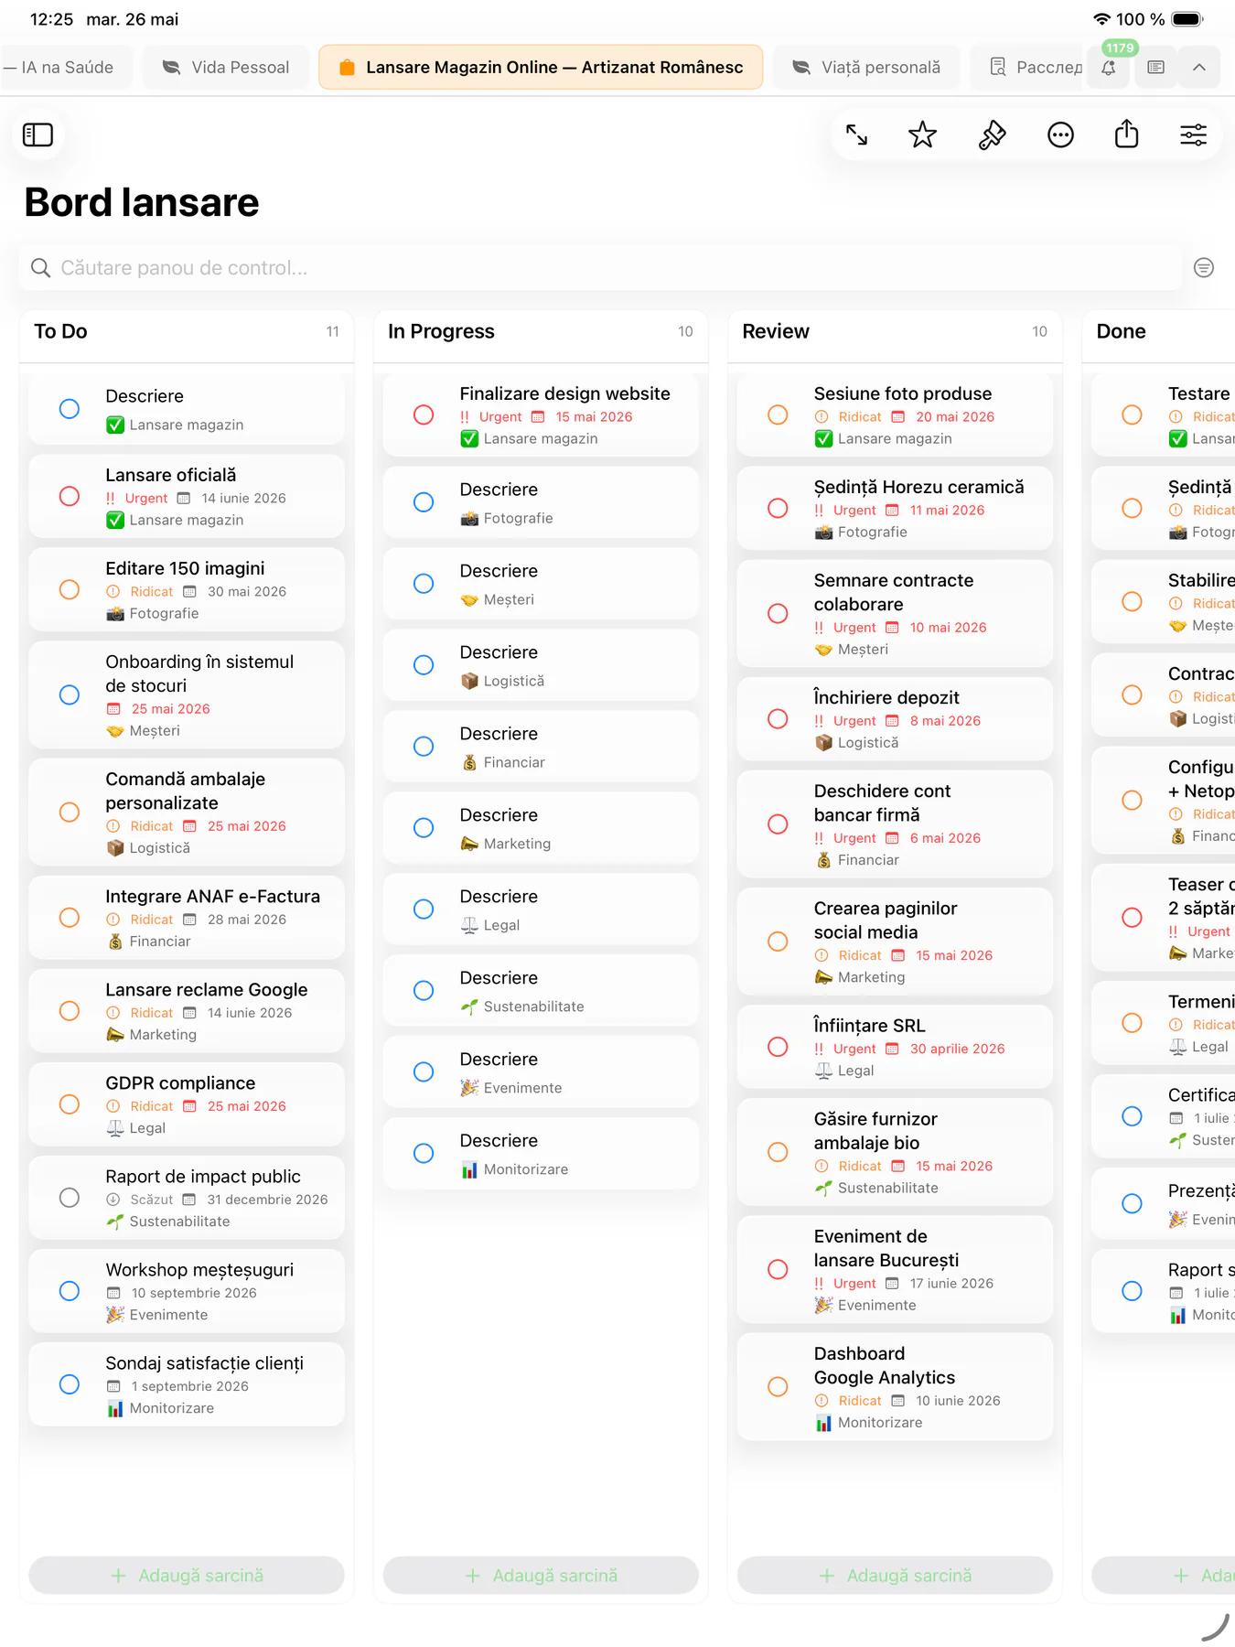The height and width of the screenshot is (1647, 1235).
Task: Click Sustenabilitate seedling on Raport card
Action: 115,1221
